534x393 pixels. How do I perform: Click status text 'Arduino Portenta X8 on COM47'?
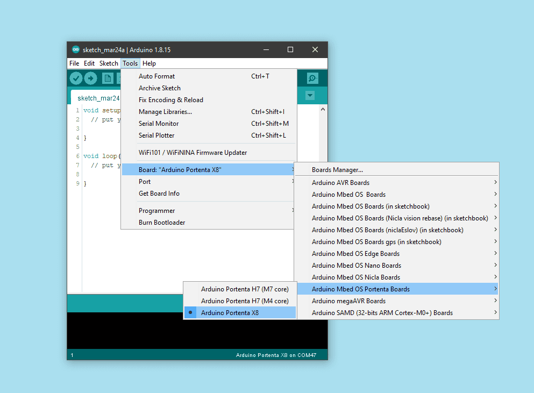[x=276, y=355]
